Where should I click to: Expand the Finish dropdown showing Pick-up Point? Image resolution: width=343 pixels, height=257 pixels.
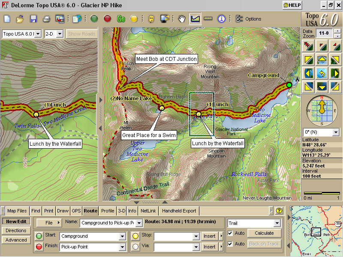tap(122, 247)
